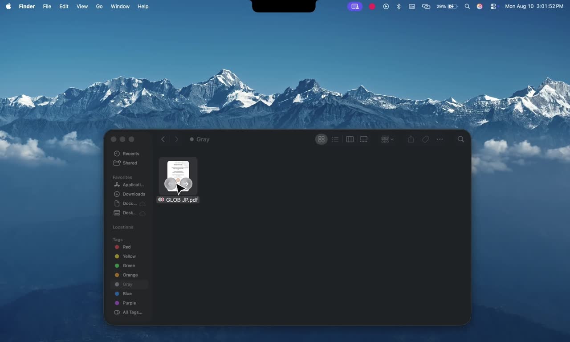
Task: Open the Share toolbar button
Action: (x=411, y=139)
